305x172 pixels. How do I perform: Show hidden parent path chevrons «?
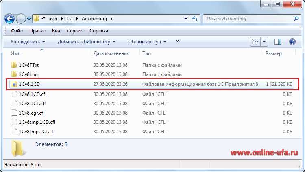point(44,19)
